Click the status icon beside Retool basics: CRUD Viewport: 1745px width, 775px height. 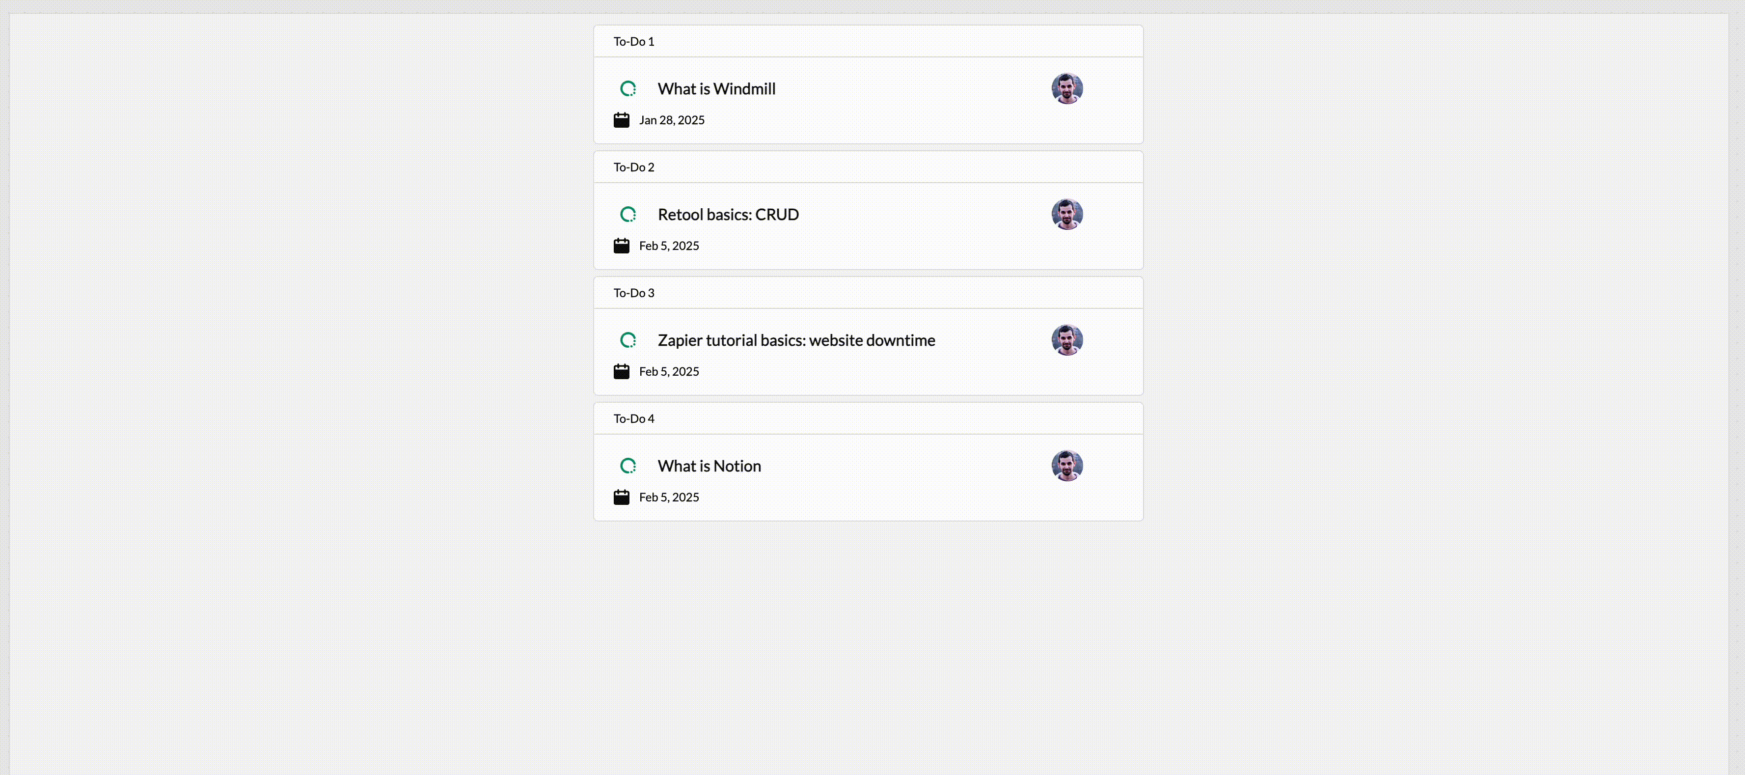tap(628, 215)
